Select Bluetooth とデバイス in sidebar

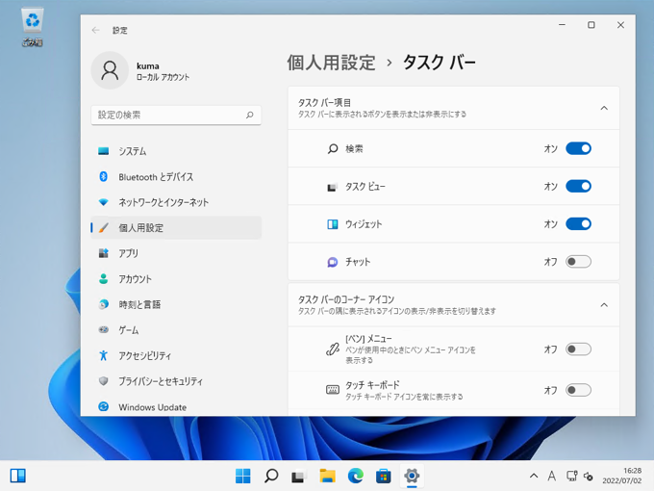(x=176, y=176)
